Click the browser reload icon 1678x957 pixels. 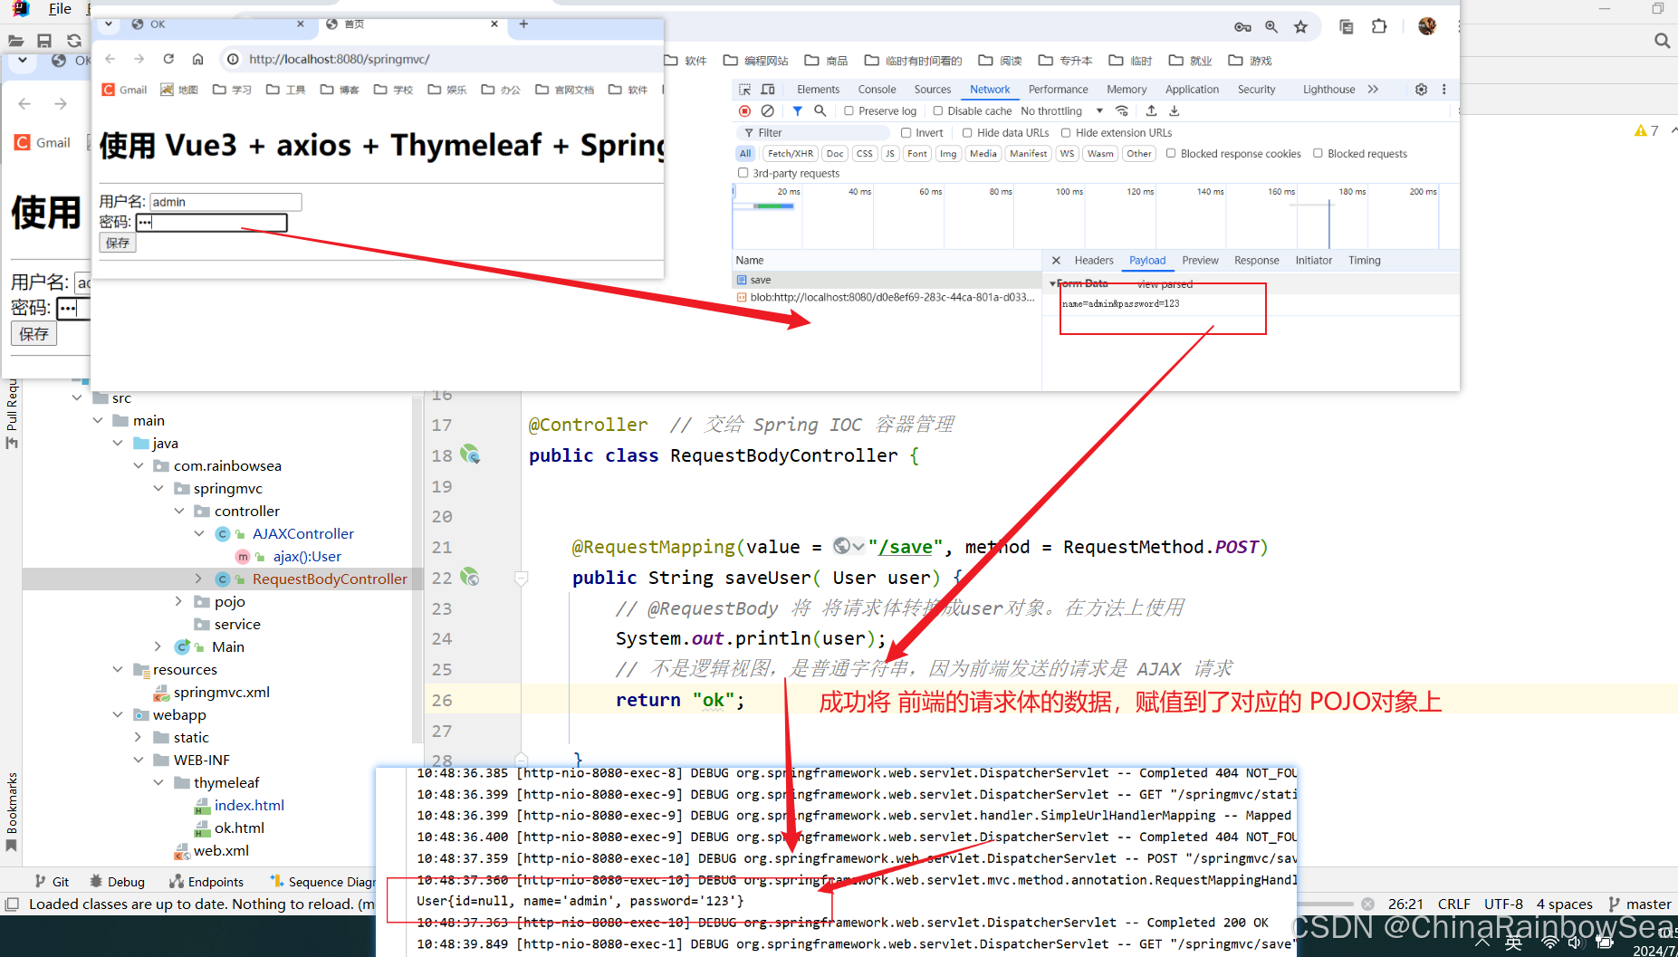[x=168, y=59]
